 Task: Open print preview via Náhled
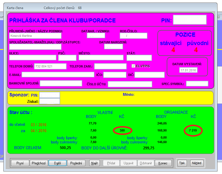pos(196,163)
